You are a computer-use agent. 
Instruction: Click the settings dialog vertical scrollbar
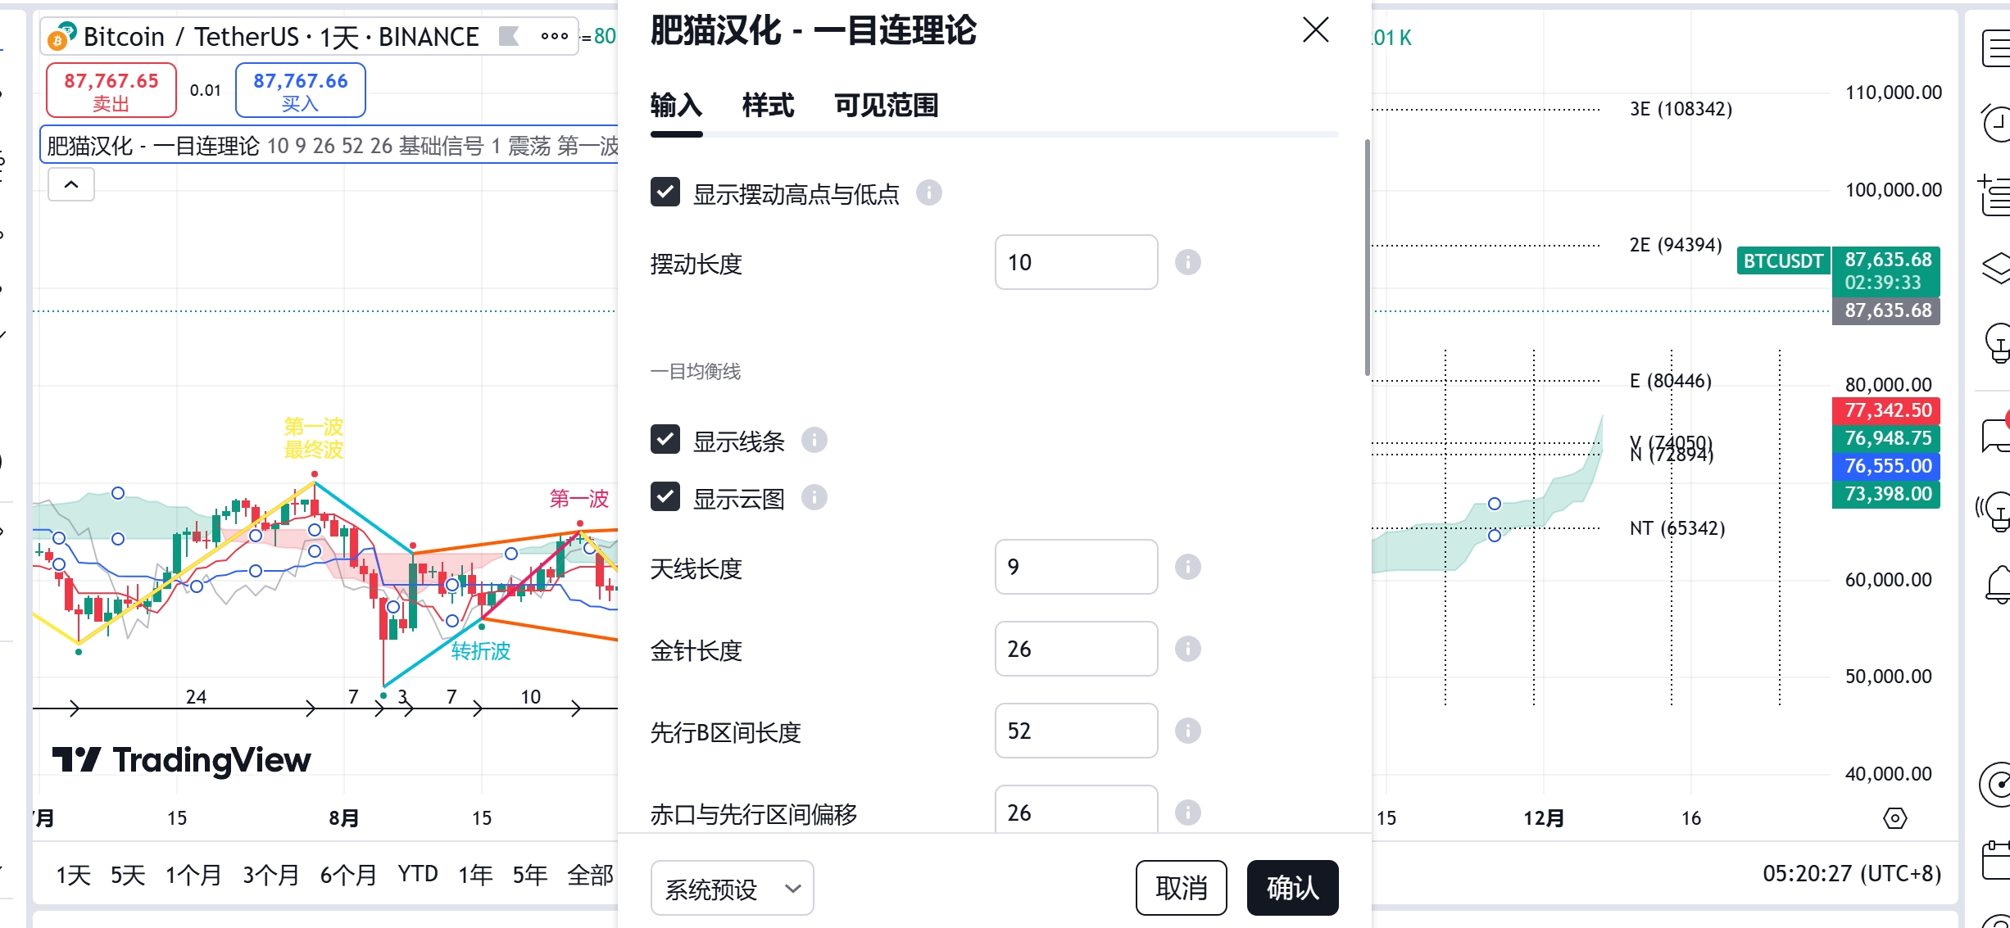[x=1367, y=258]
